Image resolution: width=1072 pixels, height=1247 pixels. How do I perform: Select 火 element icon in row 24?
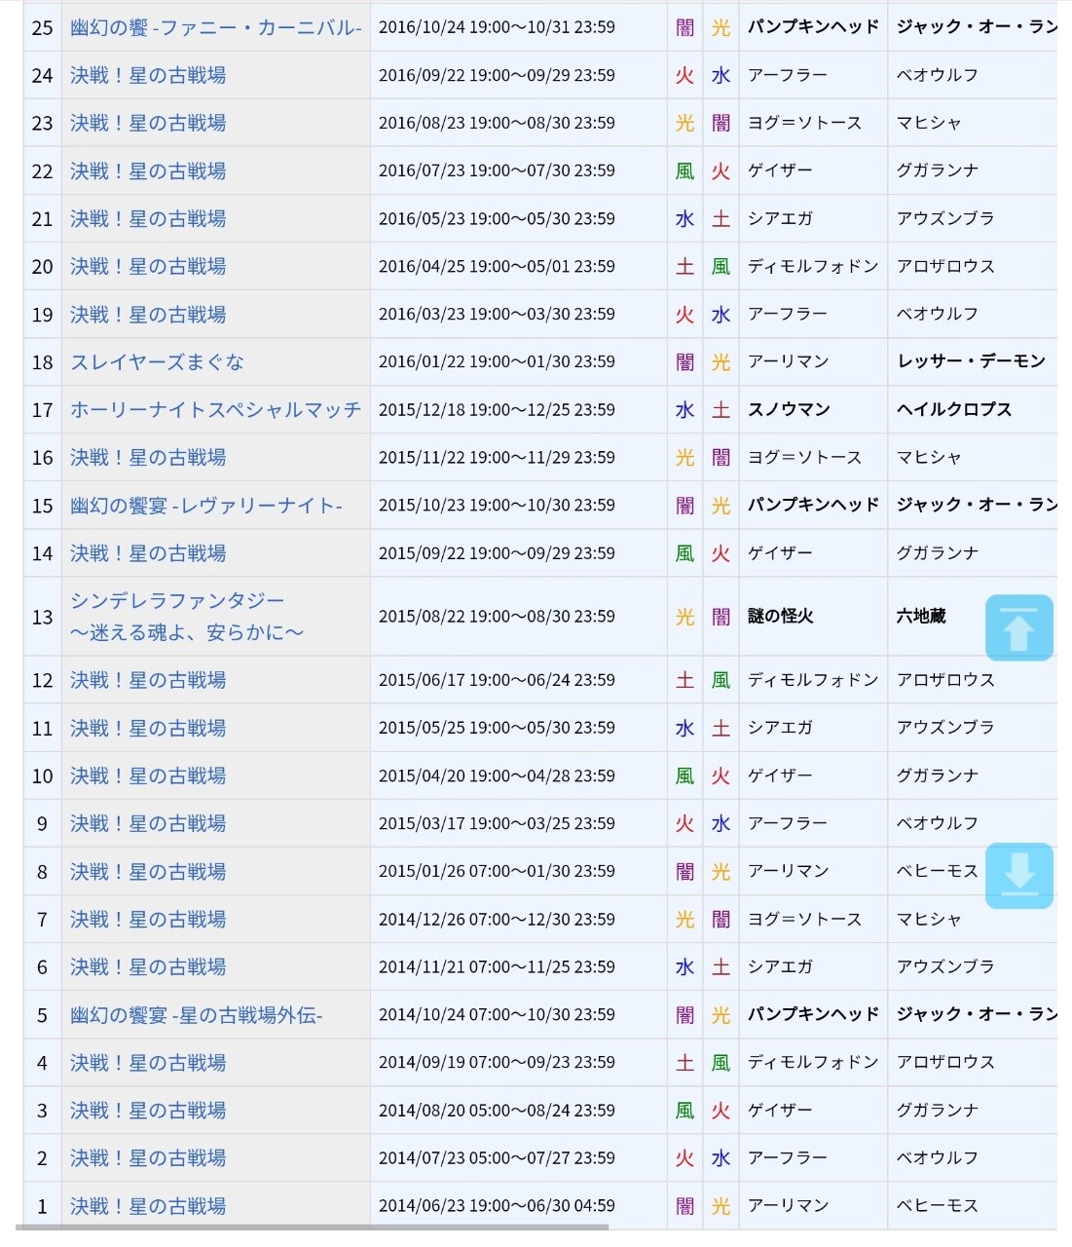pos(685,75)
